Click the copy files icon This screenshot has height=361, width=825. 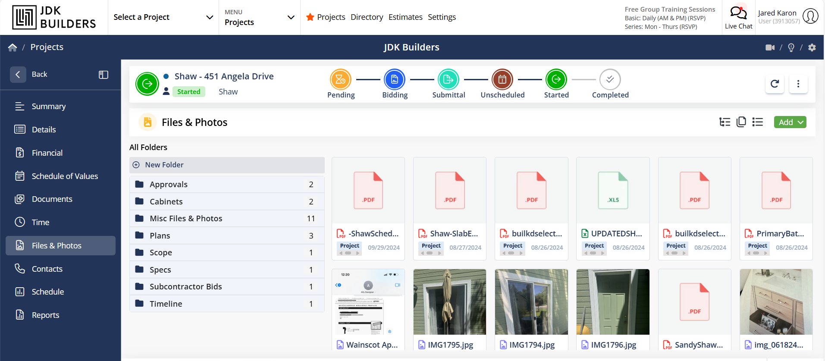741,122
